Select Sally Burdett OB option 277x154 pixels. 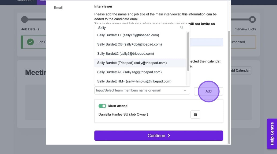pyautogui.click(x=129, y=44)
